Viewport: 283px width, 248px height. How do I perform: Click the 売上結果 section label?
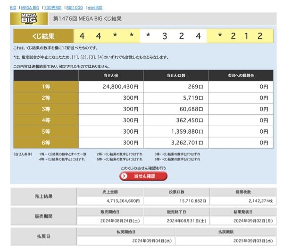tap(43, 196)
